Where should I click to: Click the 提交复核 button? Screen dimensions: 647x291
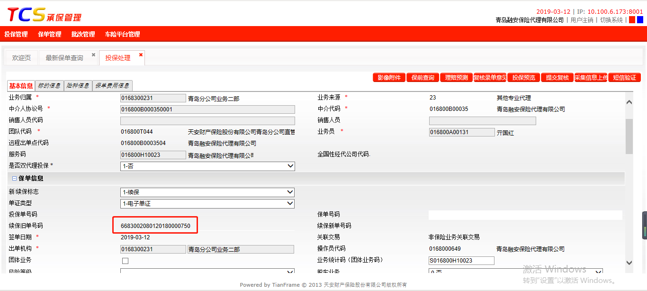pos(557,78)
